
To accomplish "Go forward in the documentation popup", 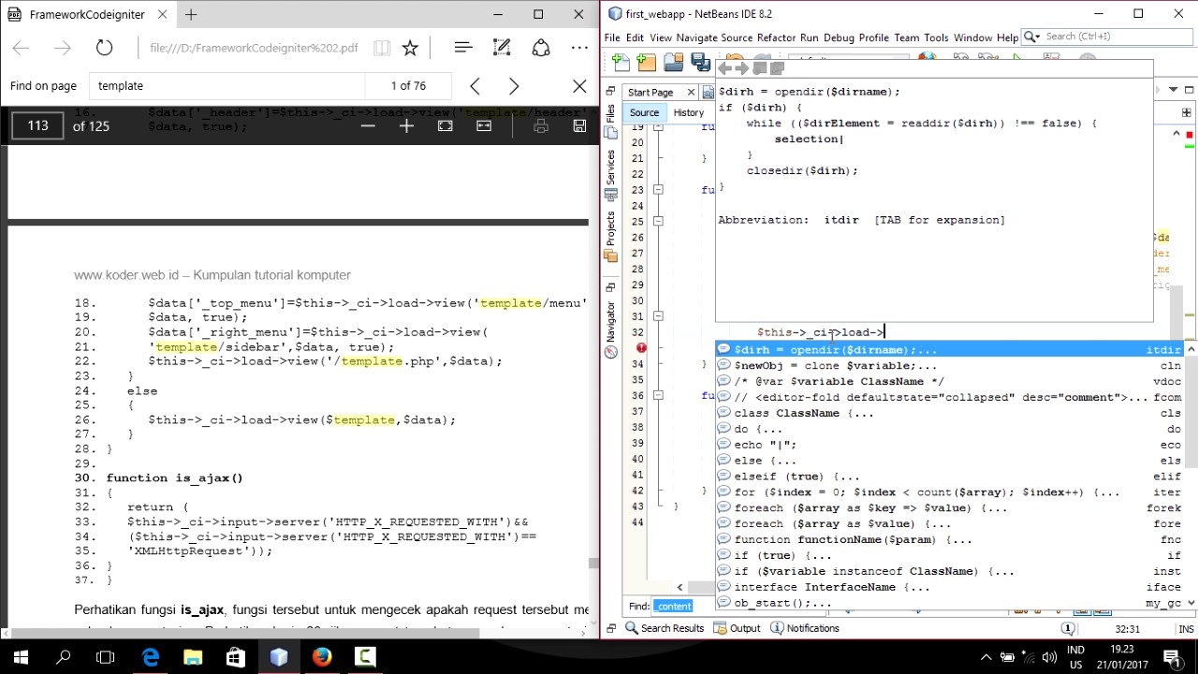I will pyautogui.click(x=742, y=67).
